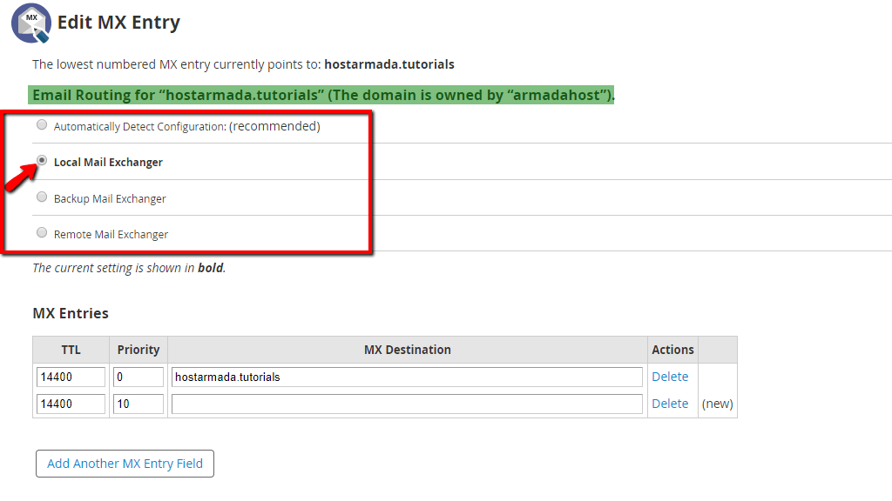Click the second row TTL field
The height and width of the screenshot is (501, 892).
click(70, 403)
